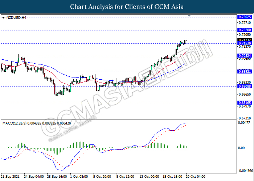Click the 1 Oct 08:00 time label
This screenshot has height=181, width=254.
coord(79,176)
